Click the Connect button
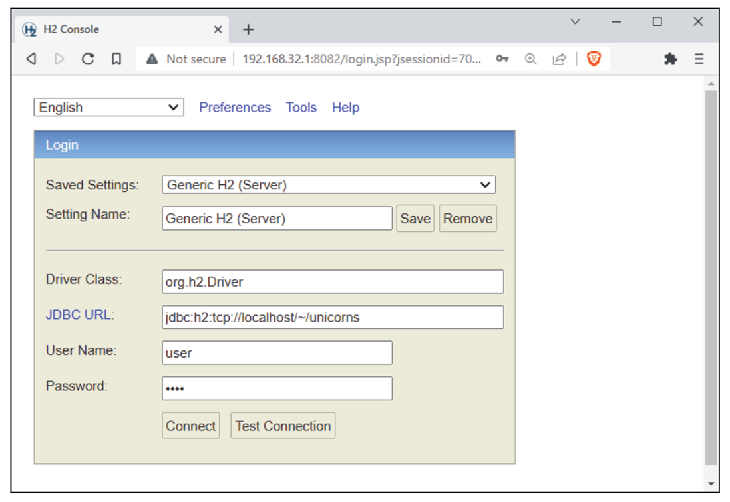 coord(190,425)
